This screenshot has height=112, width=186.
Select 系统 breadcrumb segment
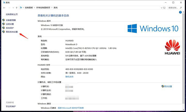55,8
